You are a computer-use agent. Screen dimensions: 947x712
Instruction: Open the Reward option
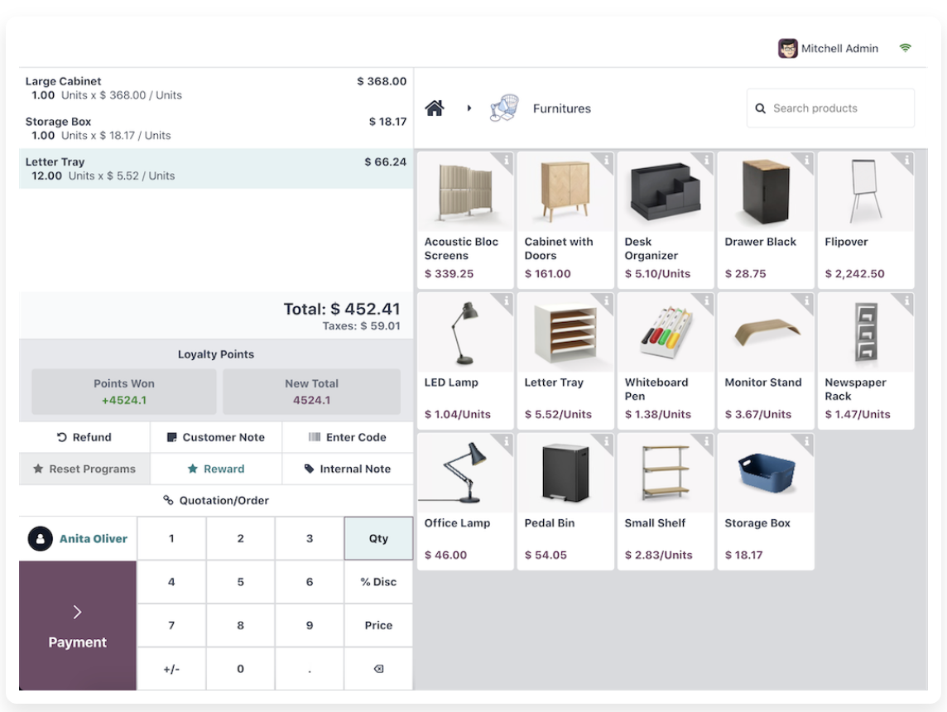(x=215, y=469)
